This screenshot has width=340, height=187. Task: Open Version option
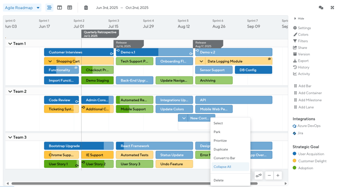click(x=301, y=54)
